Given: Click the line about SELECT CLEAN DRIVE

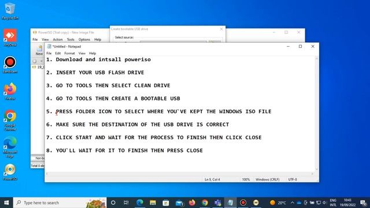Looking at the screenshot, I should pos(108,86).
